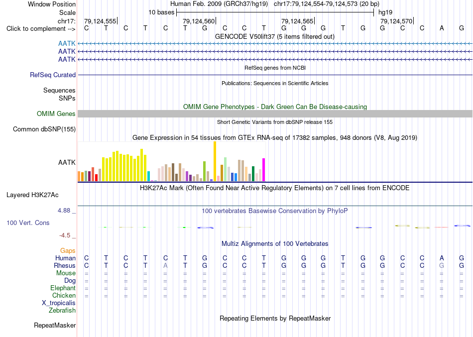Click the "Sequences" publications label
The width and height of the screenshot is (473, 337).
(x=59, y=90)
